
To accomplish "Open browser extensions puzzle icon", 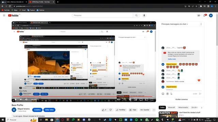I will click(201, 6).
